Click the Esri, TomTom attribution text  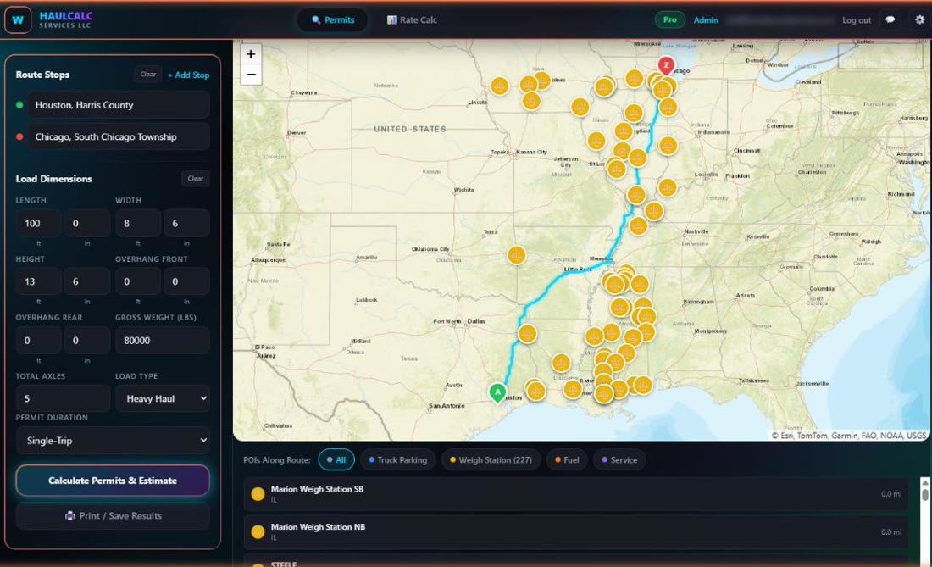tap(849, 436)
